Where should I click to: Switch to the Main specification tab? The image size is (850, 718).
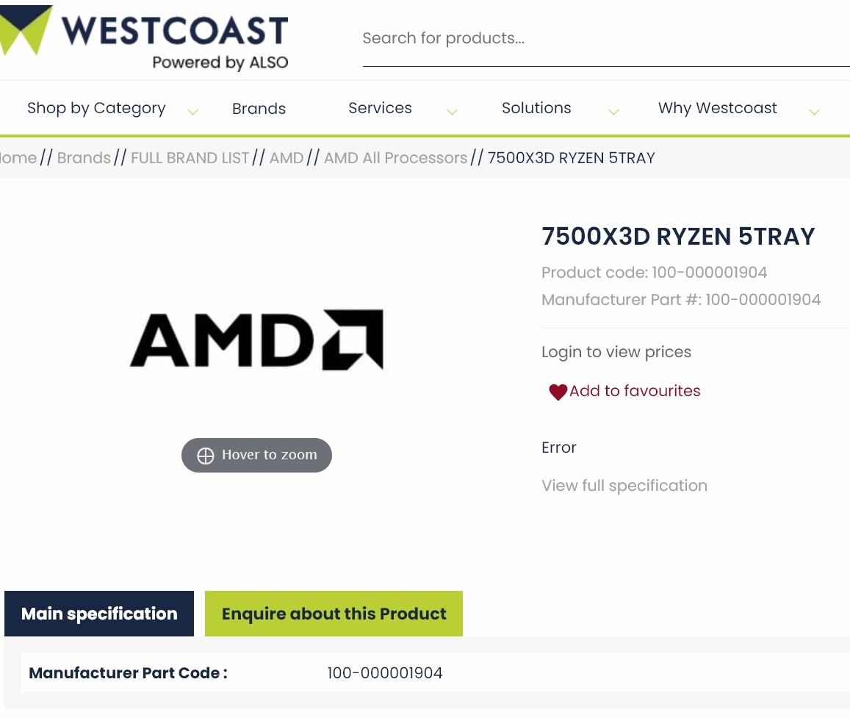click(x=99, y=614)
